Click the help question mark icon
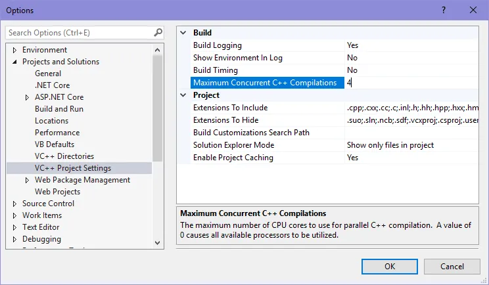This screenshot has height=285, width=489. click(x=444, y=10)
